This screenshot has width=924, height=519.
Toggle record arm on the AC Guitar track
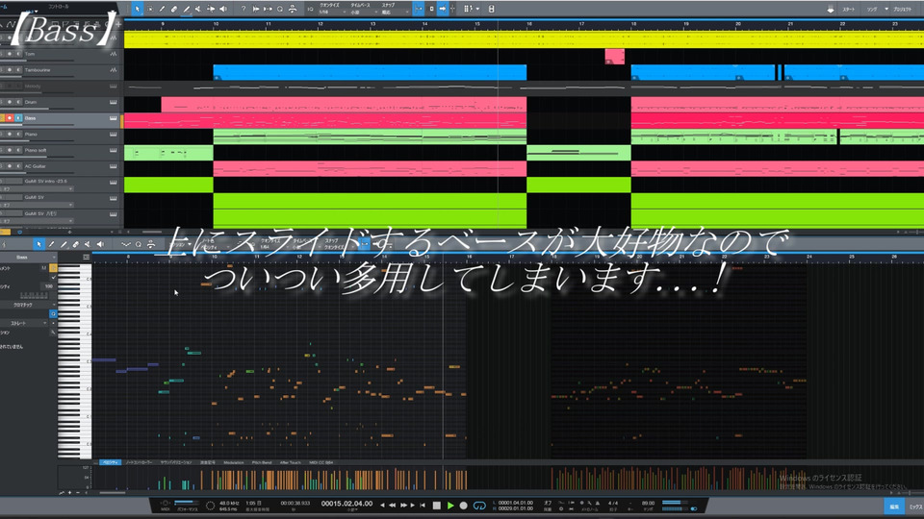point(10,166)
